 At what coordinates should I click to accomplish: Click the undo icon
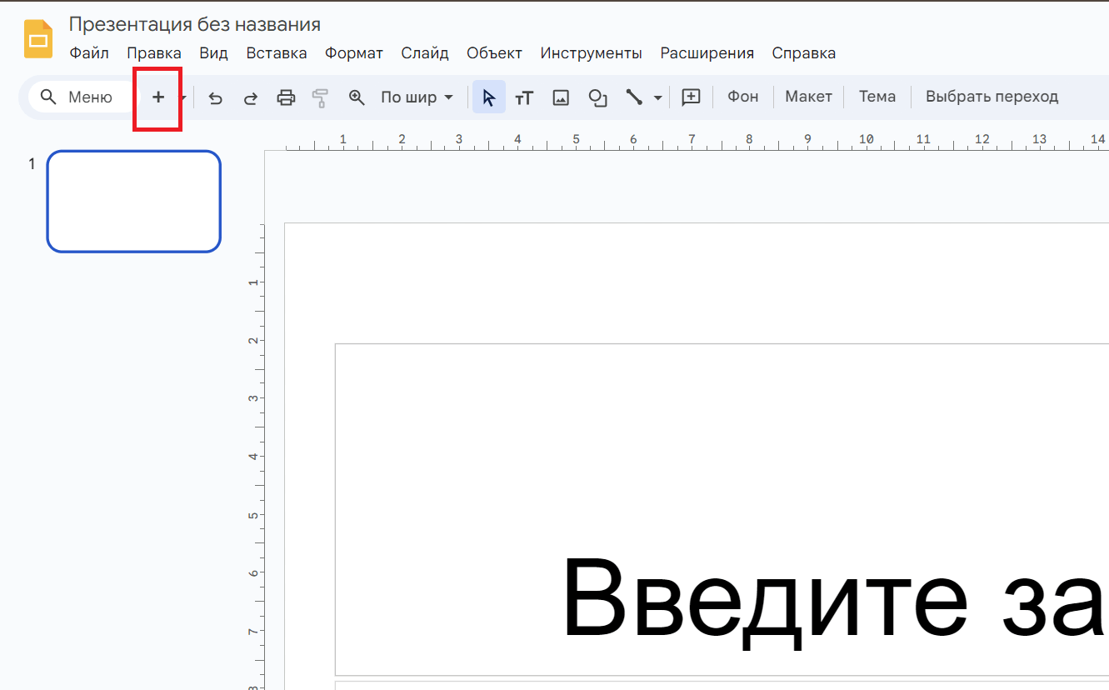pos(215,97)
